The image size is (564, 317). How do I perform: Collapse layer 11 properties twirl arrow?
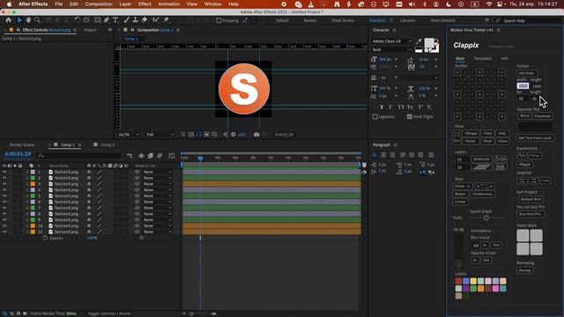tap(27, 232)
